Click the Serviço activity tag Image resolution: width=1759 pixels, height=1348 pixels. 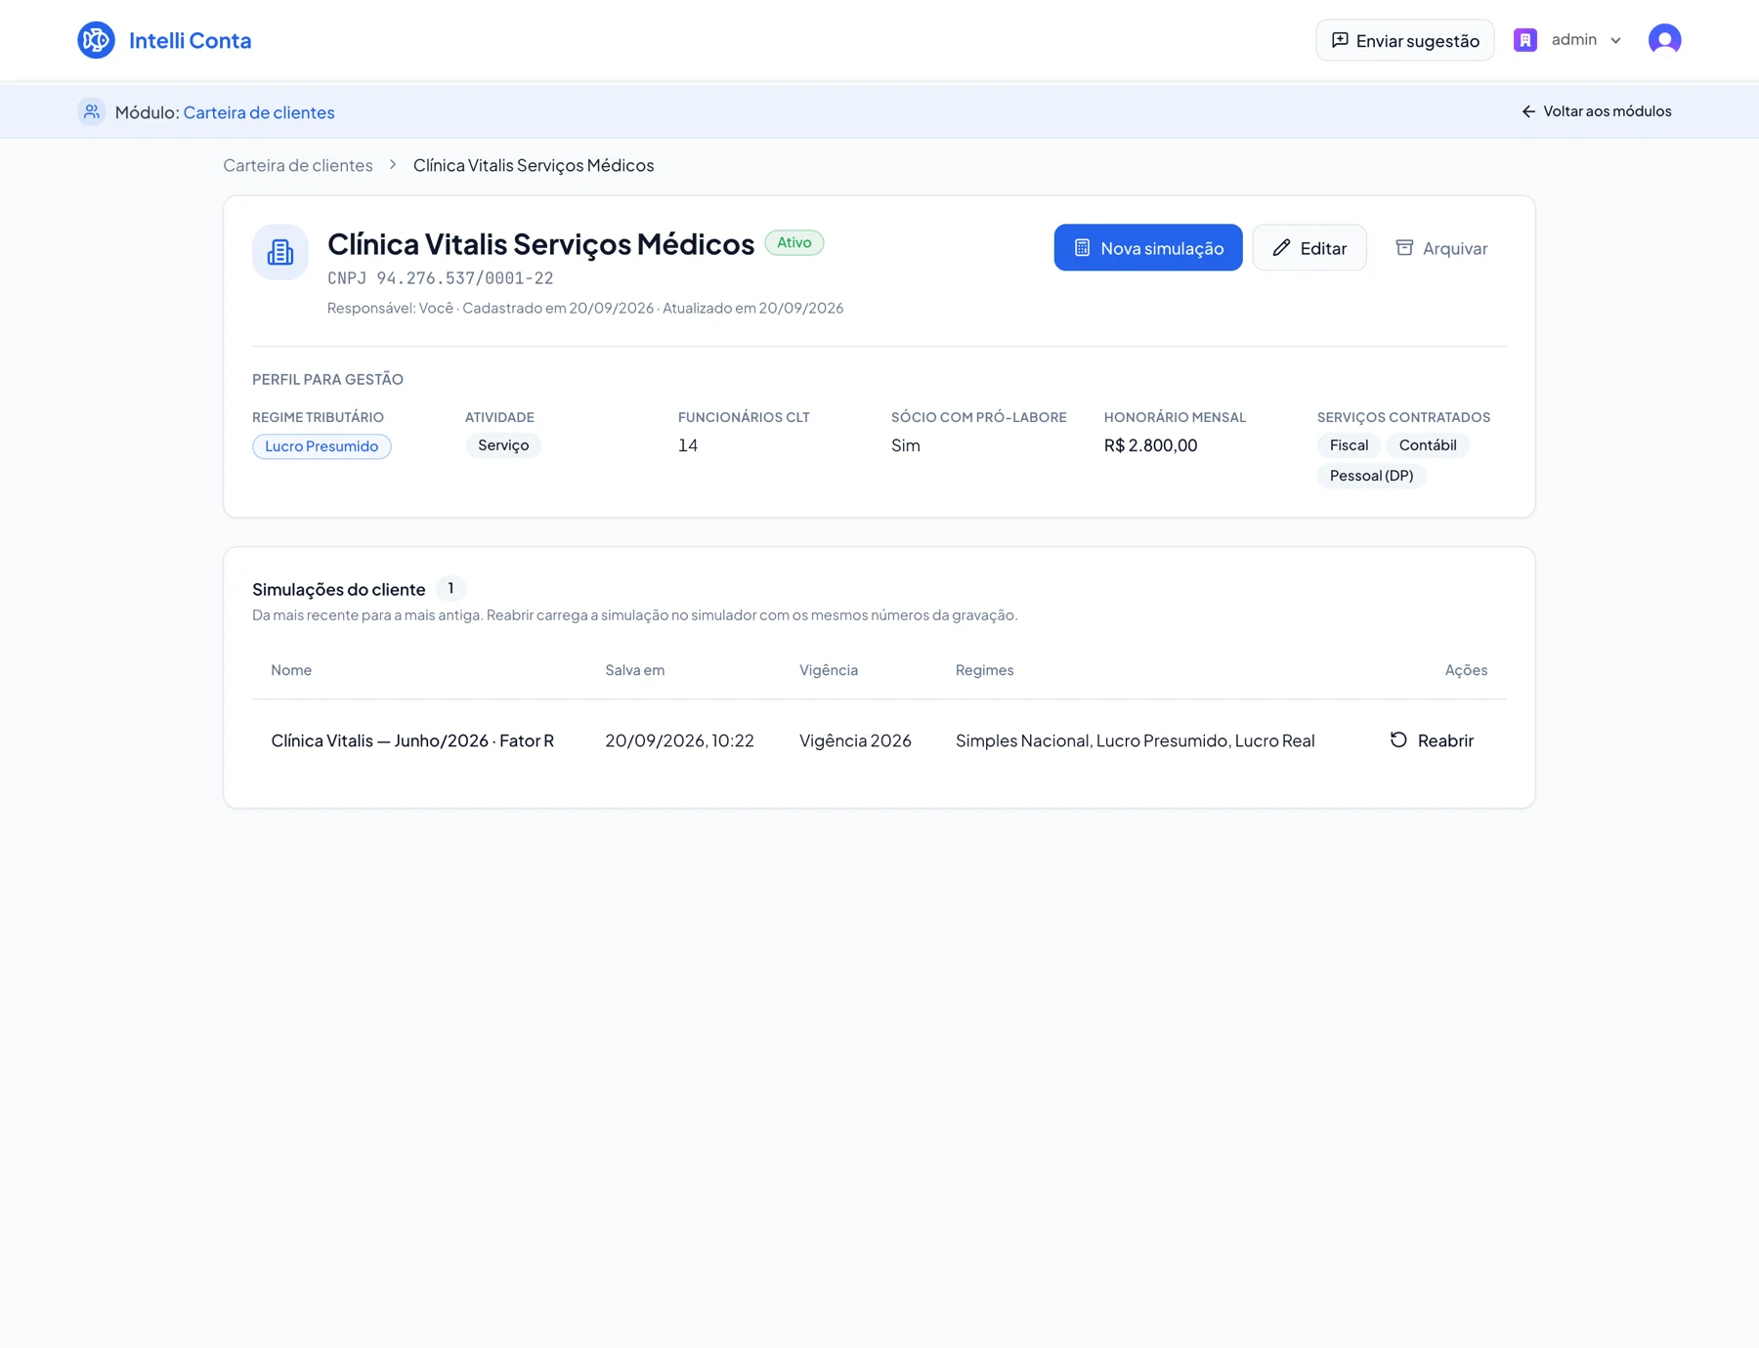point(503,445)
